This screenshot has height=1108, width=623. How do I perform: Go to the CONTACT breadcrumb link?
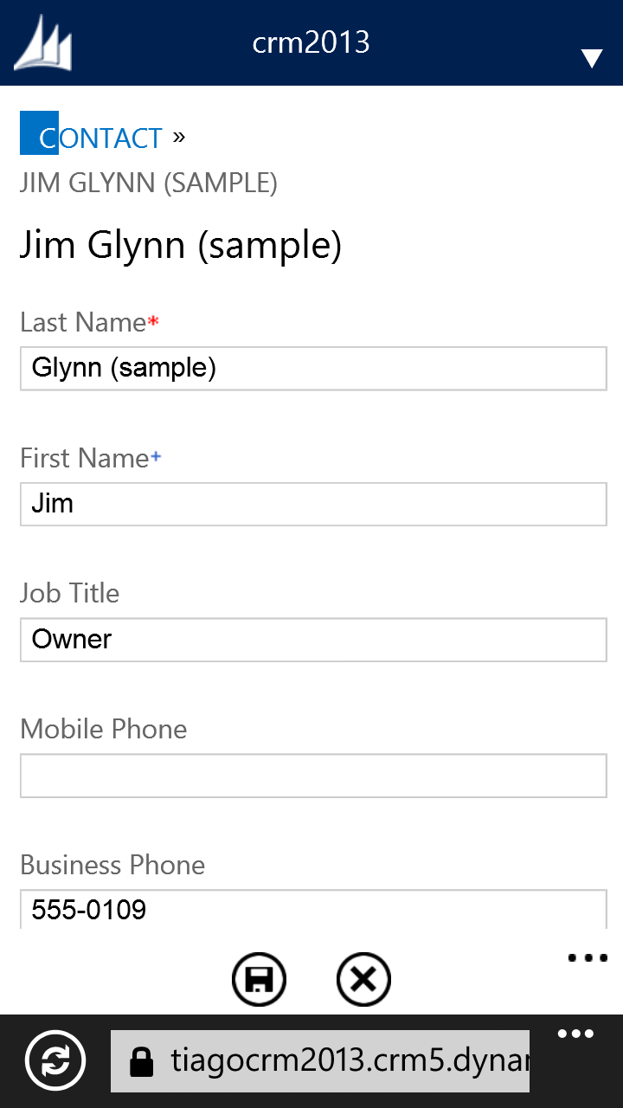tap(100, 138)
